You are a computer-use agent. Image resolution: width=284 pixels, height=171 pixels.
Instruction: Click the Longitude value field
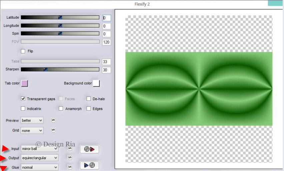pyautogui.click(x=107, y=26)
